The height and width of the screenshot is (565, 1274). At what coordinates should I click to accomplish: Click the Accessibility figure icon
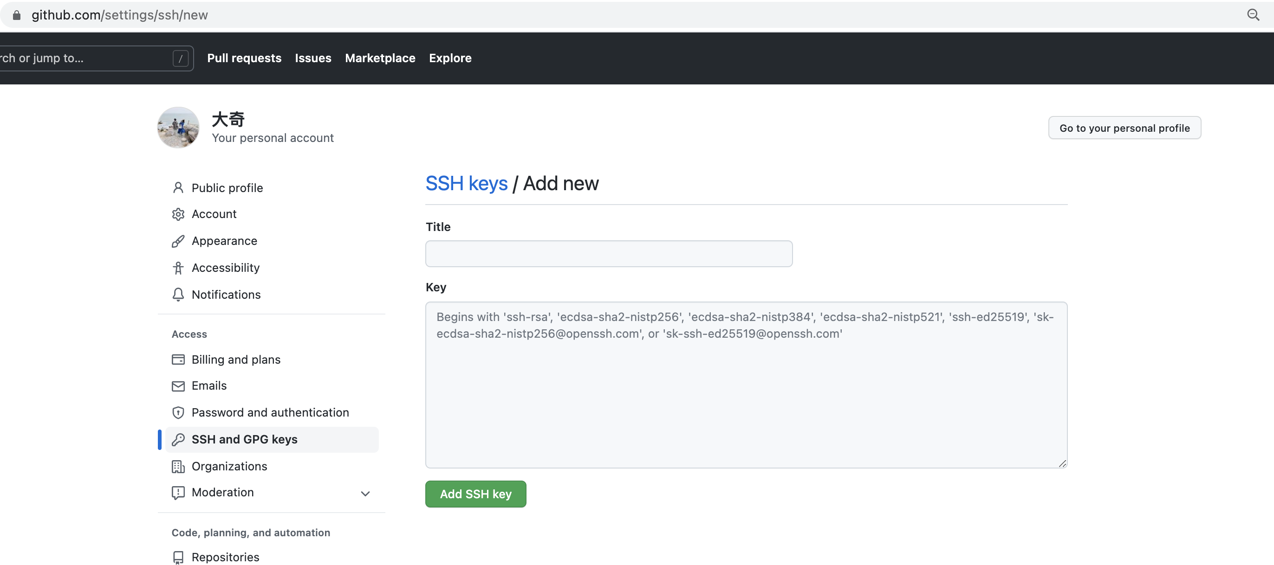(178, 268)
